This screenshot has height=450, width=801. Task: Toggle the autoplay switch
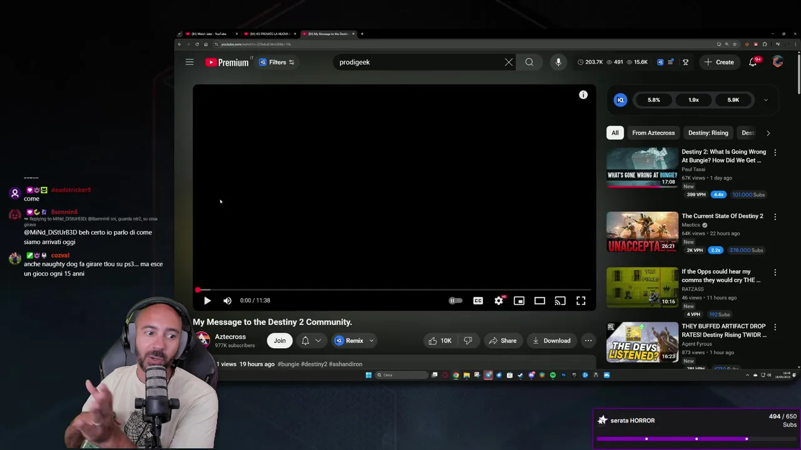pyautogui.click(x=456, y=301)
